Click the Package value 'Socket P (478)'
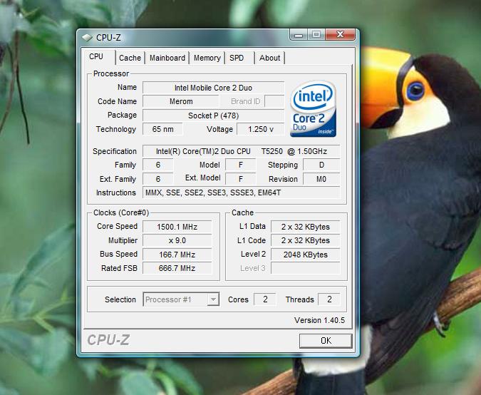The width and height of the screenshot is (481, 395). coord(214,116)
